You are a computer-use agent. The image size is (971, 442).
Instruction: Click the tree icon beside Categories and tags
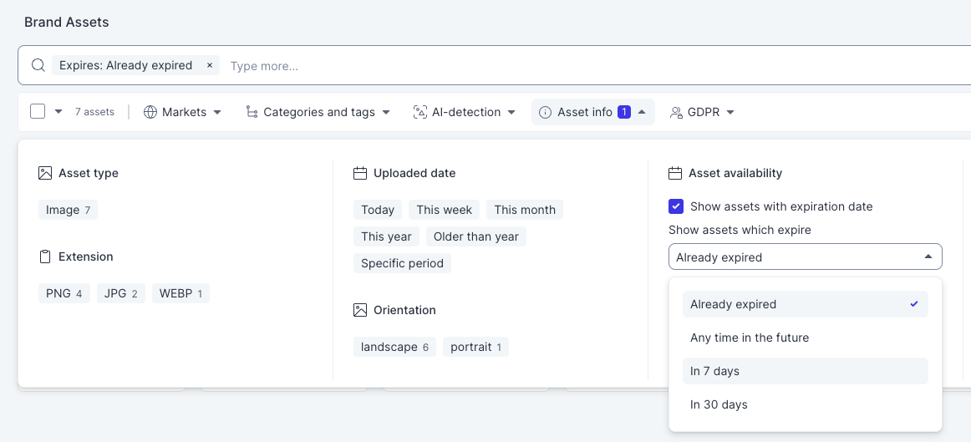[x=252, y=112]
